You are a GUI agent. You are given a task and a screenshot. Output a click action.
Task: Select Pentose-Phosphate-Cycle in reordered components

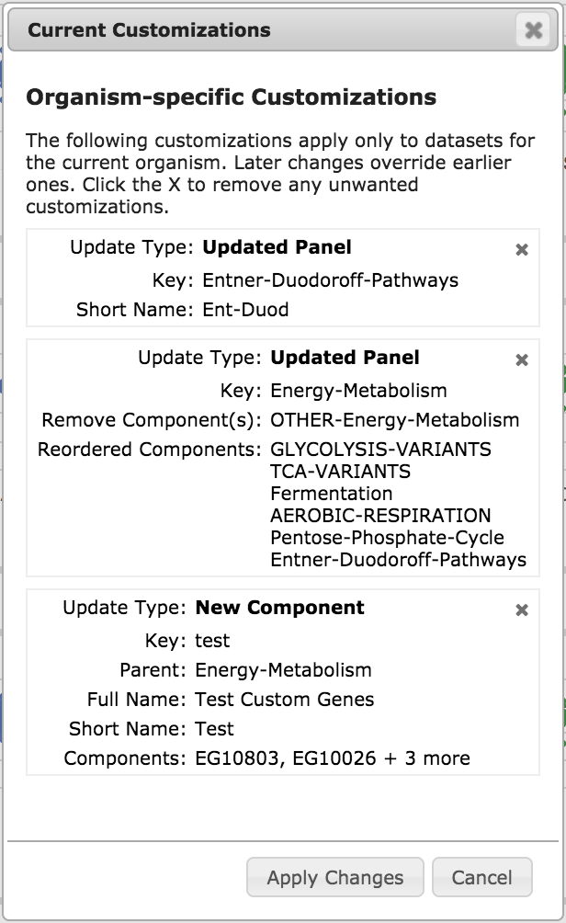(387, 538)
